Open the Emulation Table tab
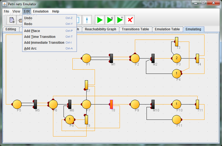 pyautogui.click(x=167, y=29)
